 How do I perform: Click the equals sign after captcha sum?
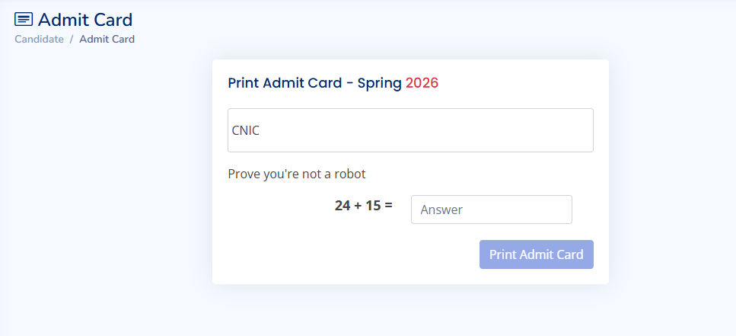tap(388, 206)
